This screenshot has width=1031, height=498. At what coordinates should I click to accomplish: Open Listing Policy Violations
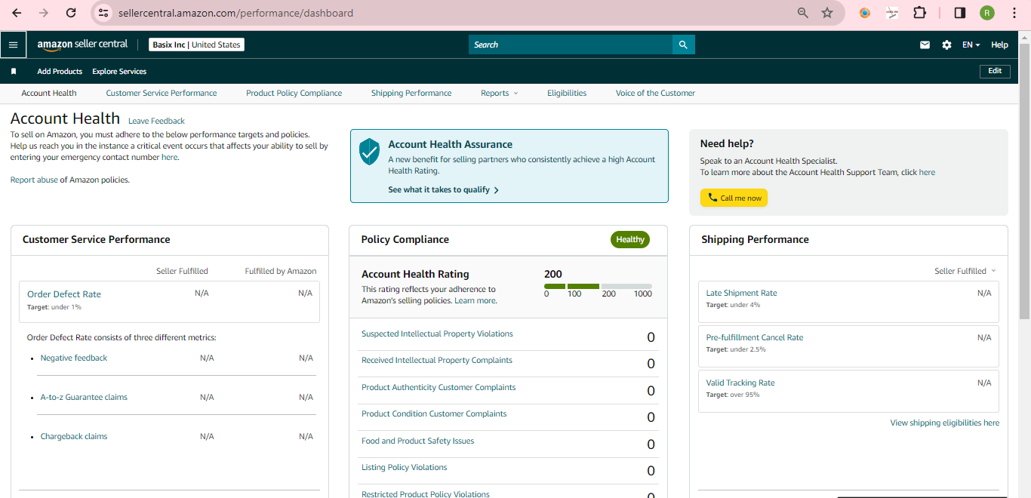pos(405,467)
